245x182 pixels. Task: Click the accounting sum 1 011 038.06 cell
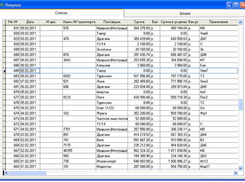click(x=174, y=150)
